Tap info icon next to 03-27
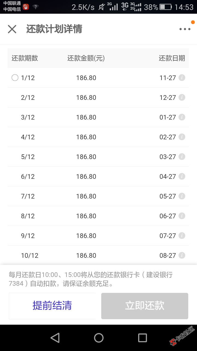The height and width of the screenshot is (351, 197). [182, 157]
